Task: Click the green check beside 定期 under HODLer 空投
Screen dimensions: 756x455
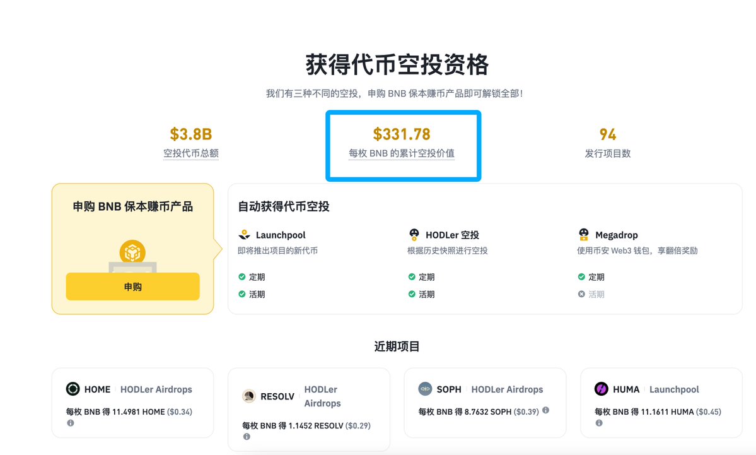Action: tap(412, 277)
